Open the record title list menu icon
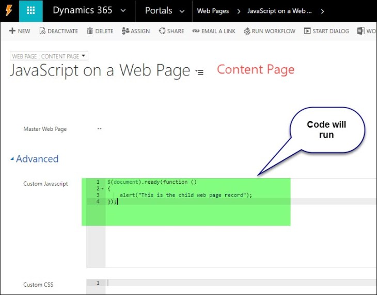 (x=199, y=72)
